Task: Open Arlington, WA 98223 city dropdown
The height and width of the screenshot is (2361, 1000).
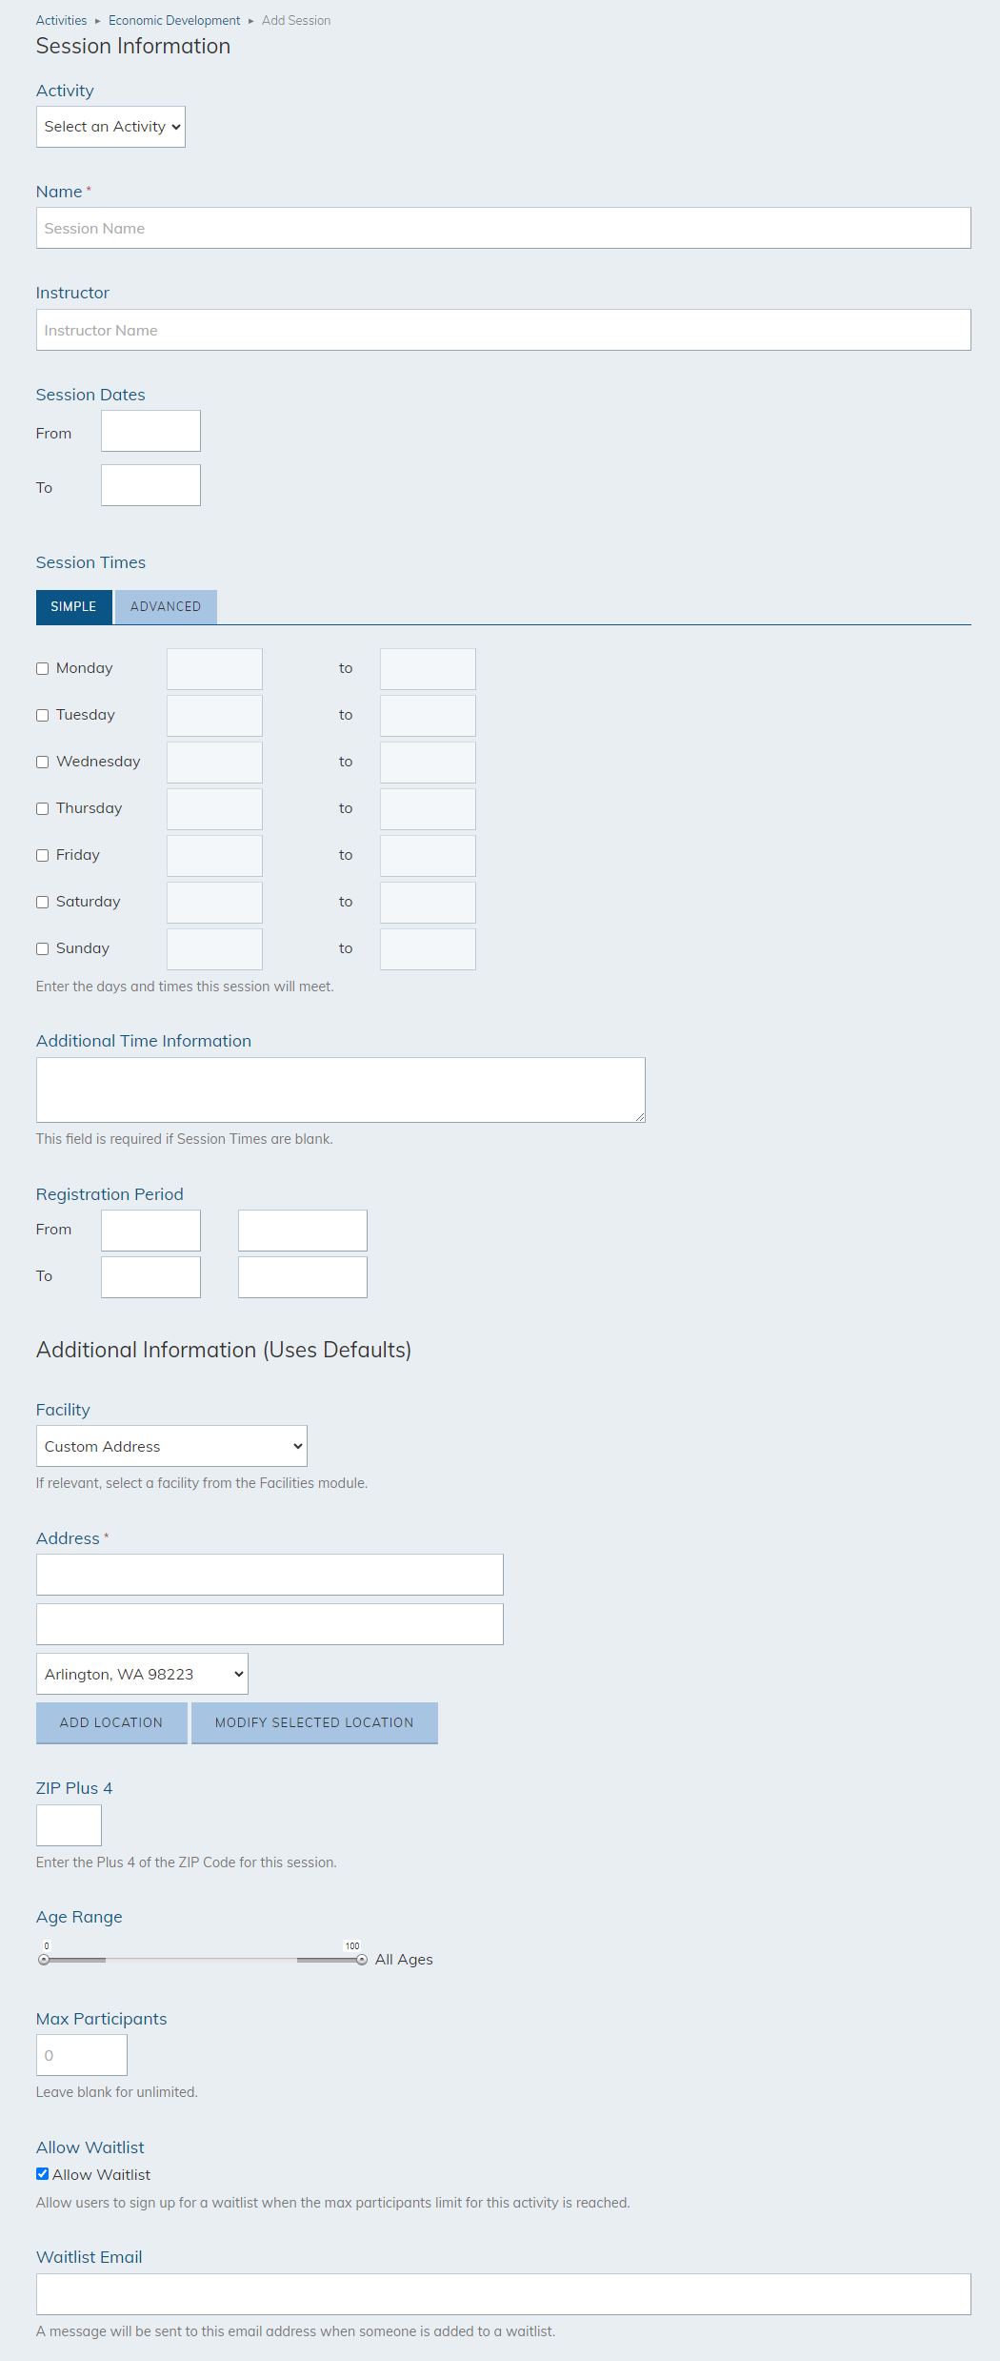Action: pyautogui.click(x=142, y=1674)
